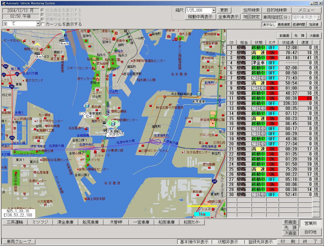Click the application icon in title bar
The width and height of the screenshot is (324, 246).
[3, 3]
